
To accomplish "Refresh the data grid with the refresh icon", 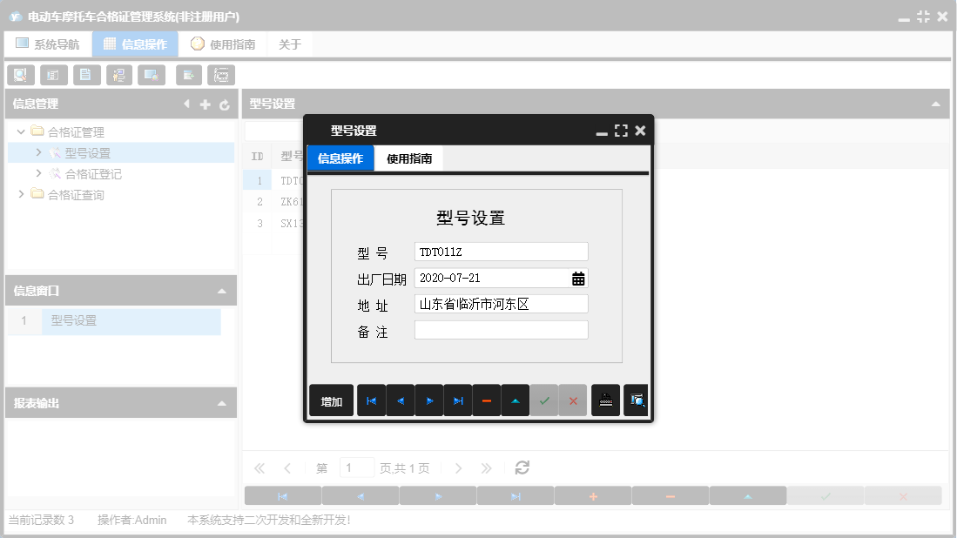I will click(x=521, y=467).
